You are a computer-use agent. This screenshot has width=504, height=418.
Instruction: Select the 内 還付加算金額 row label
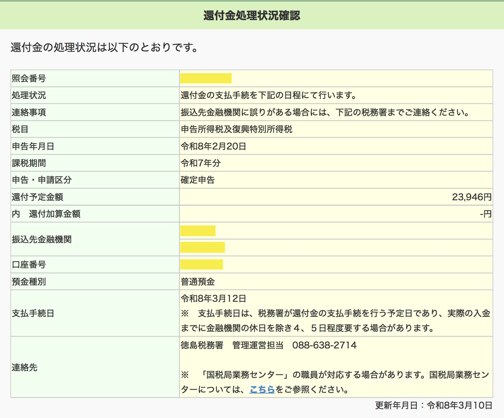point(46,214)
